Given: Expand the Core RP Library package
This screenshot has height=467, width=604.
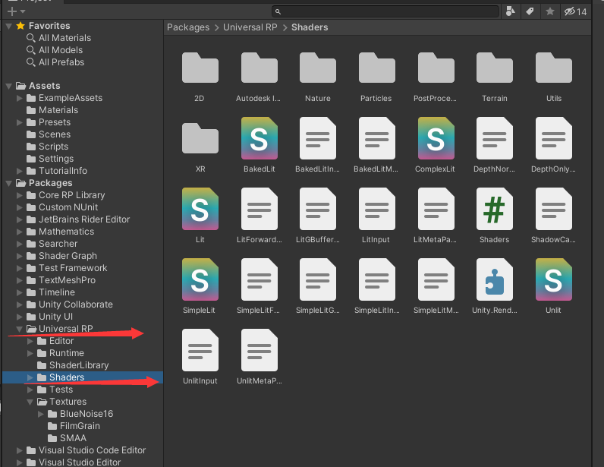Looking at the screenshot, I should [x=19, y=195].
